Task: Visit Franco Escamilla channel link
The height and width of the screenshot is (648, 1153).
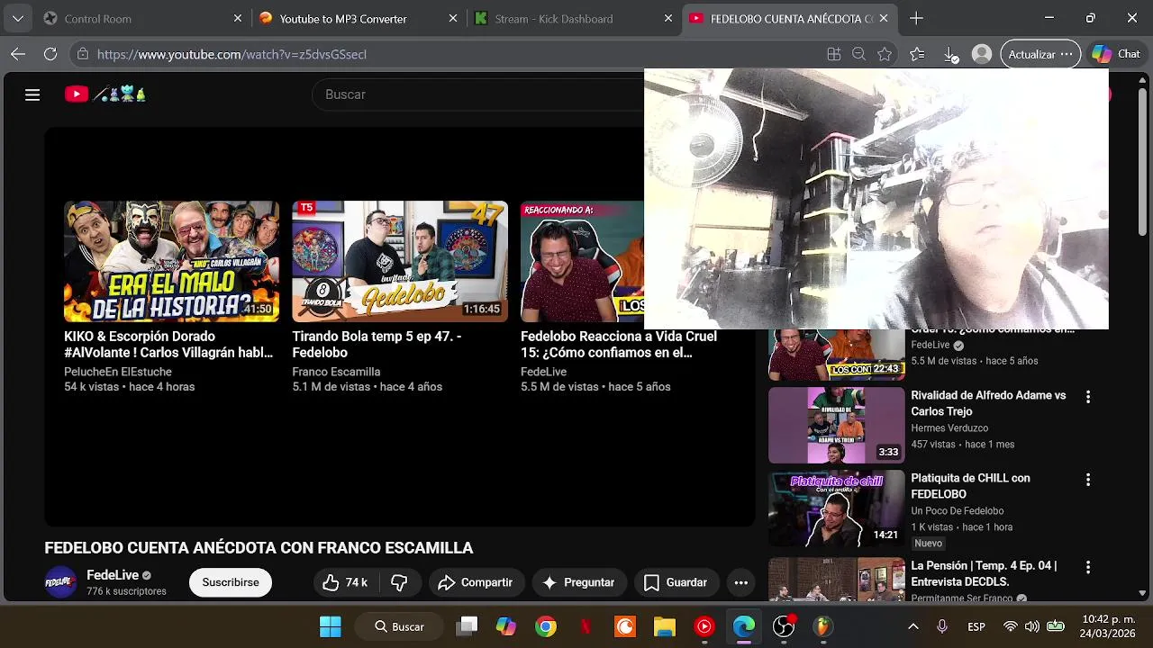Action: [336, 372]
